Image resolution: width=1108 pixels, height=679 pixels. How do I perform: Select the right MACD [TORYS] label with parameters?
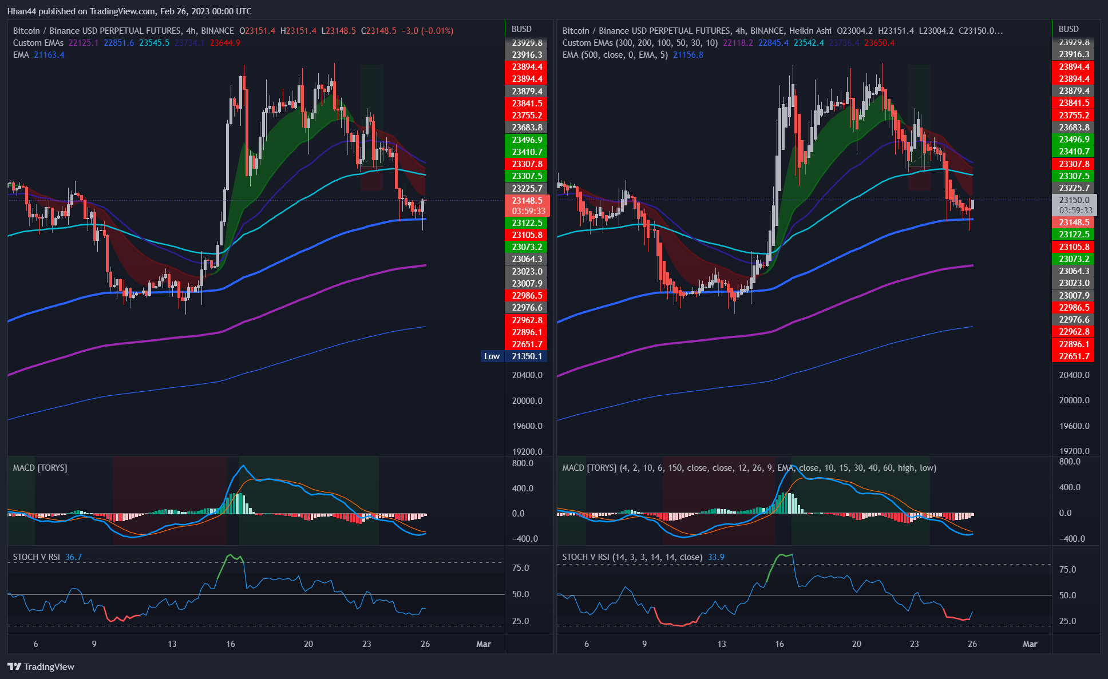coord(749,468)
